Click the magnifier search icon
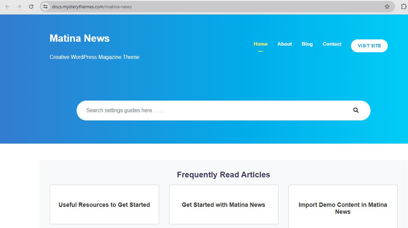408x228 pixels. pyautogui.click(x=356, y=110)
